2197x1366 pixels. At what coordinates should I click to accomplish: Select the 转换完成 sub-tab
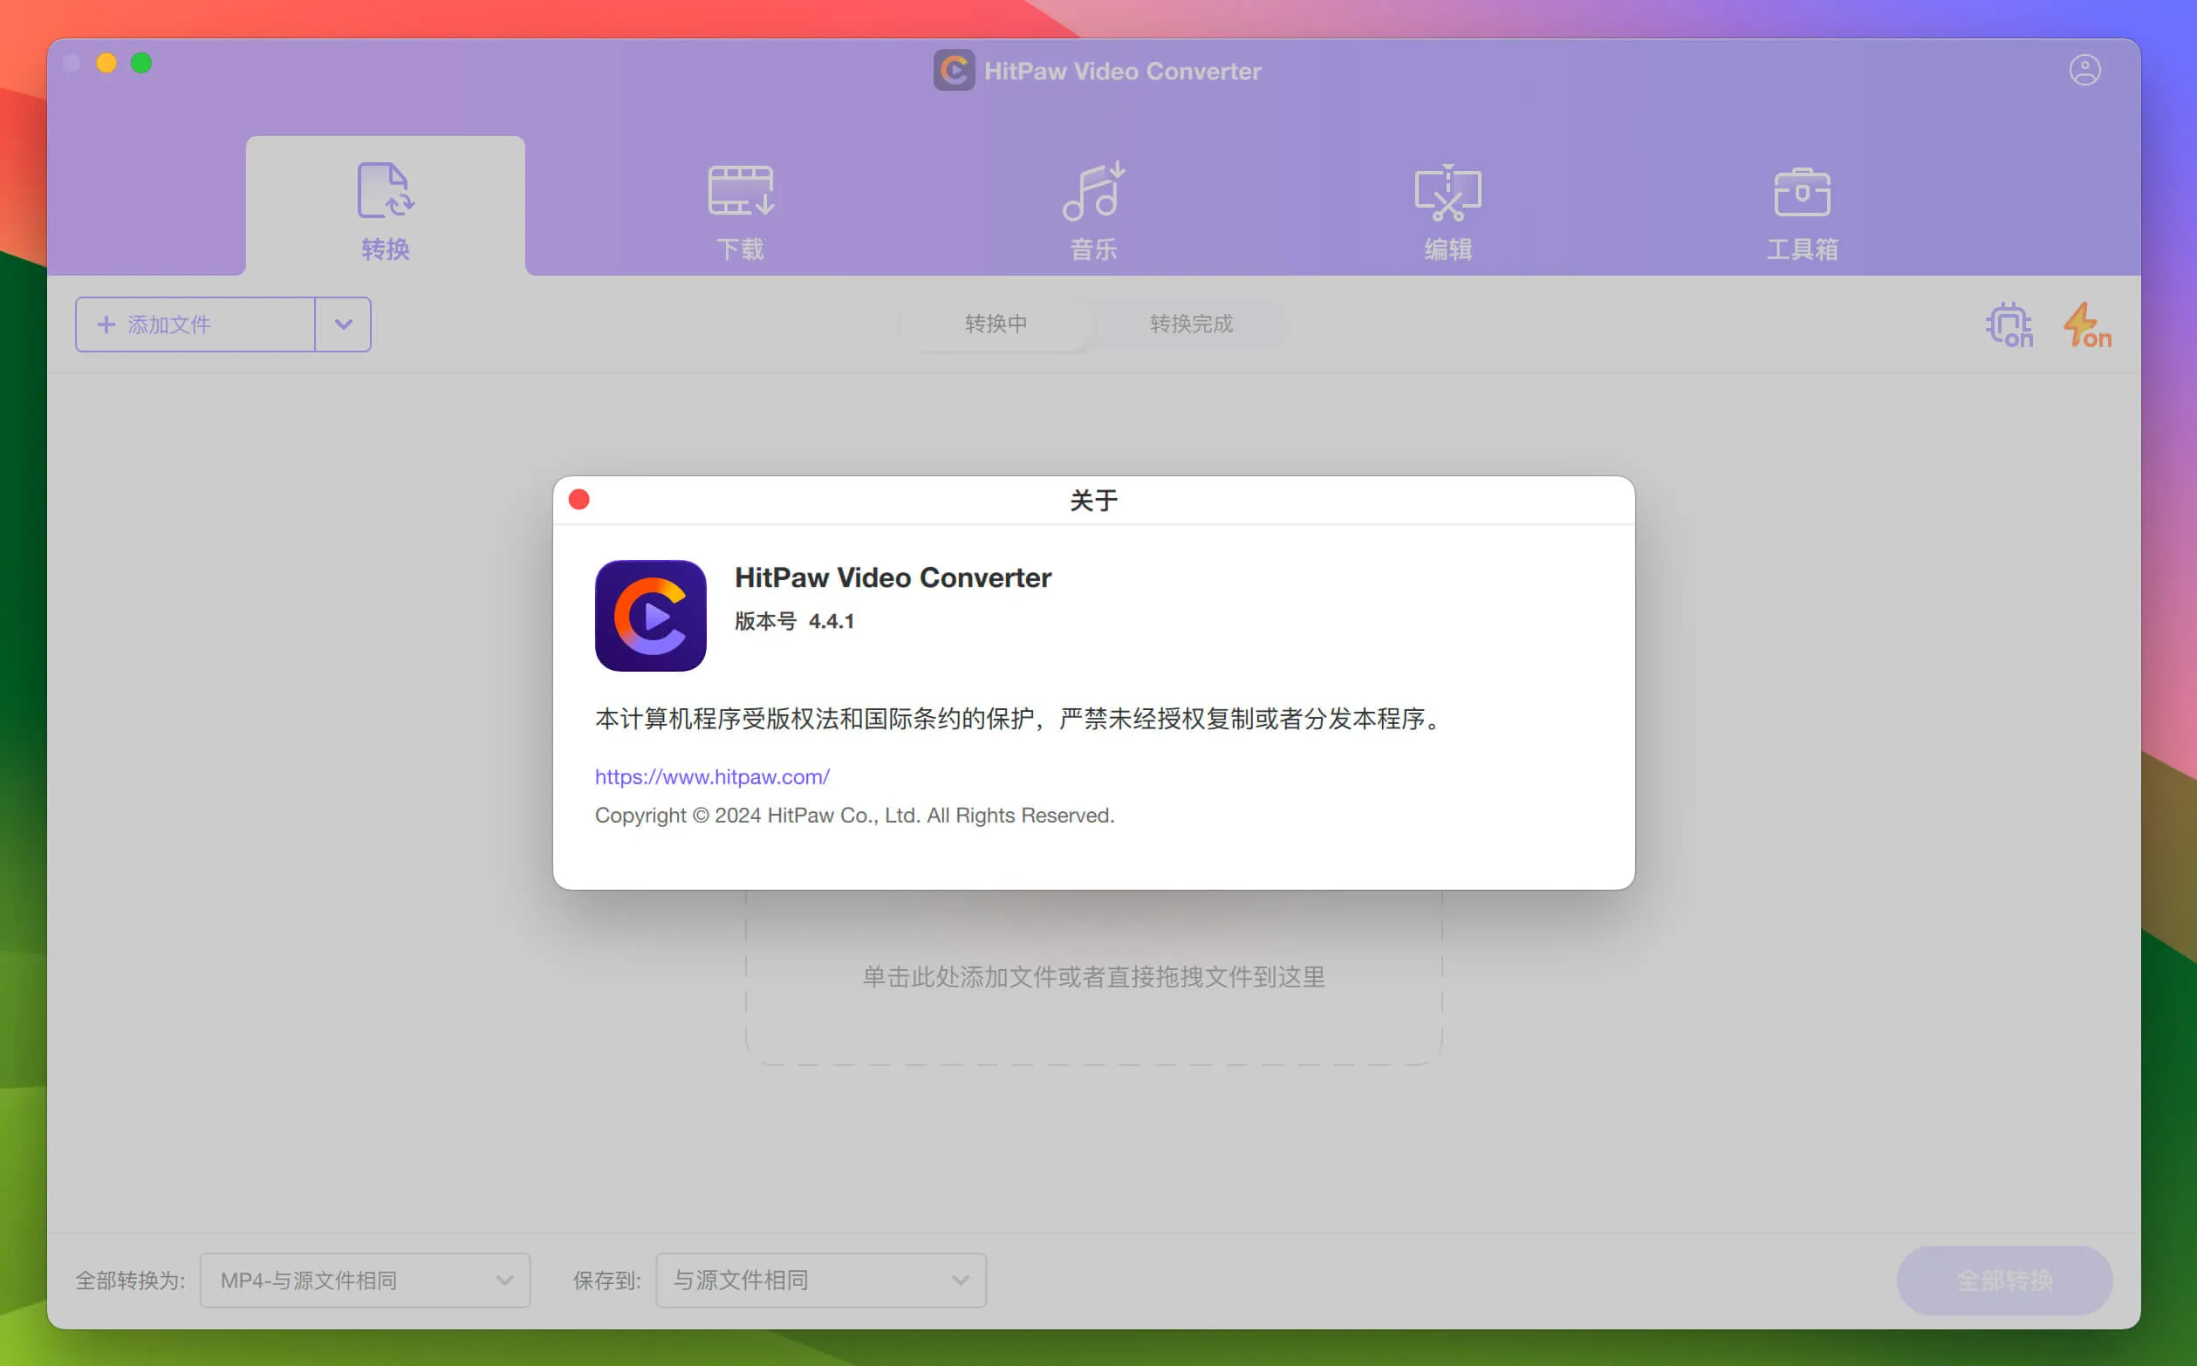(x=1191, y=324)
